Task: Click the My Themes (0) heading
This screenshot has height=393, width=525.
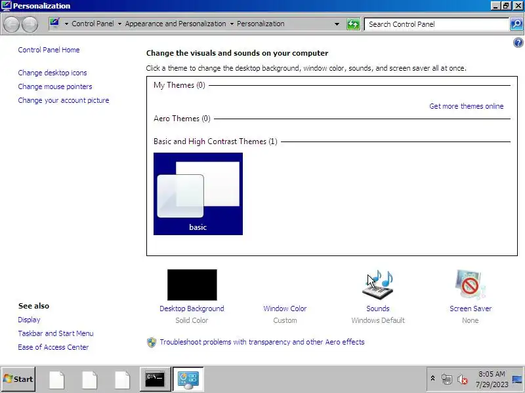Action: pos(179,85)
